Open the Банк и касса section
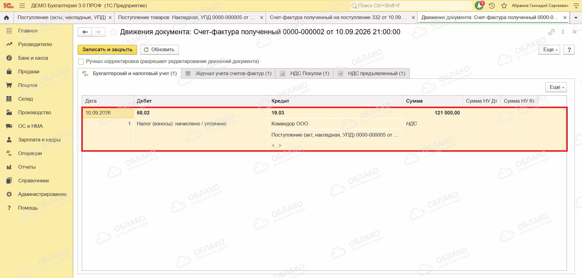Viewport: 582px width, 278px height. pyautogui.click(x=33, y=58)
